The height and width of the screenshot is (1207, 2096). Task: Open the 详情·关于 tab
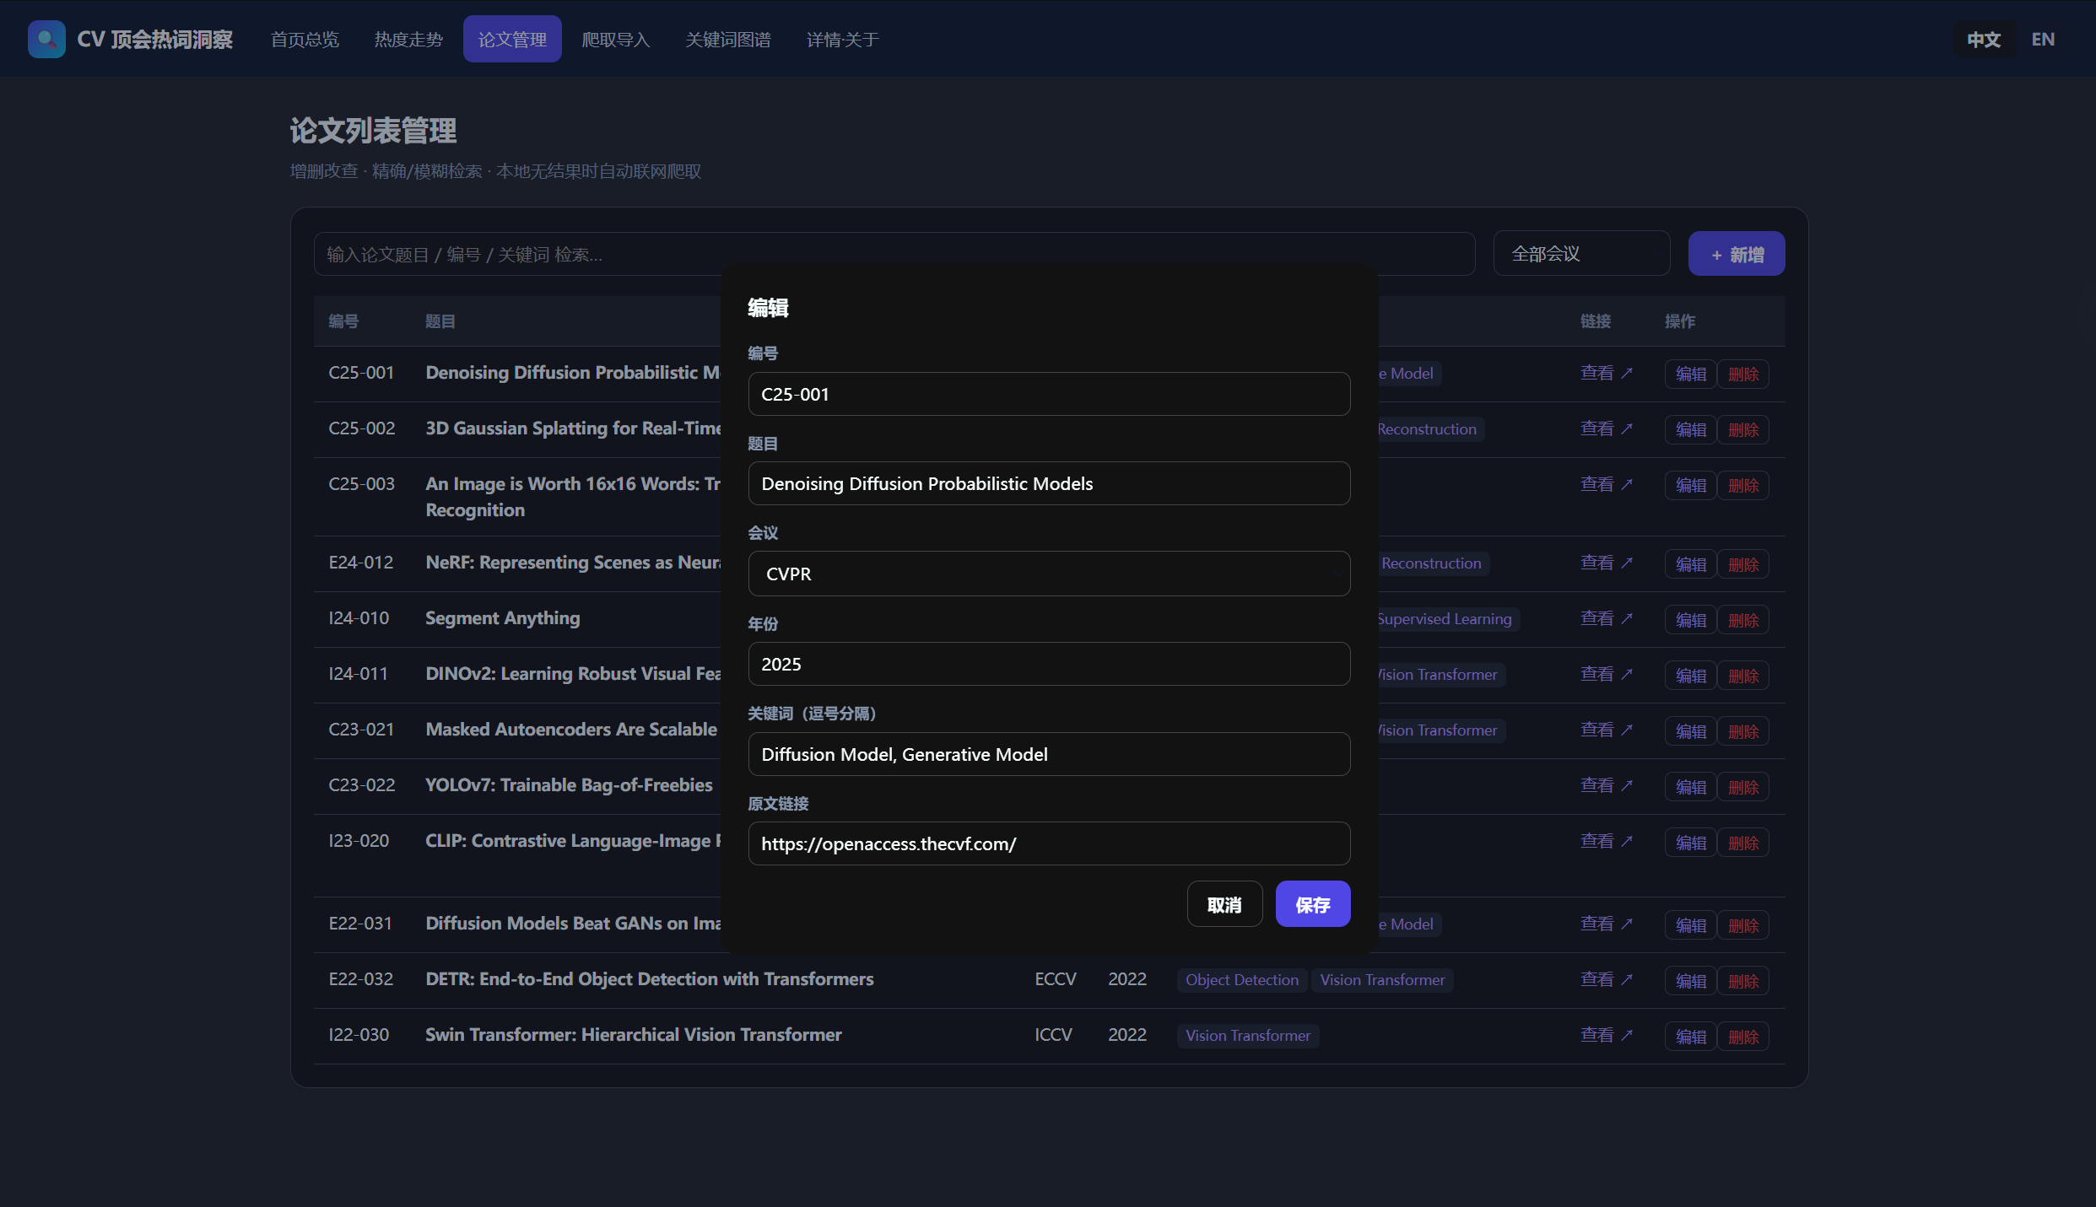click(x=842, y=40)
